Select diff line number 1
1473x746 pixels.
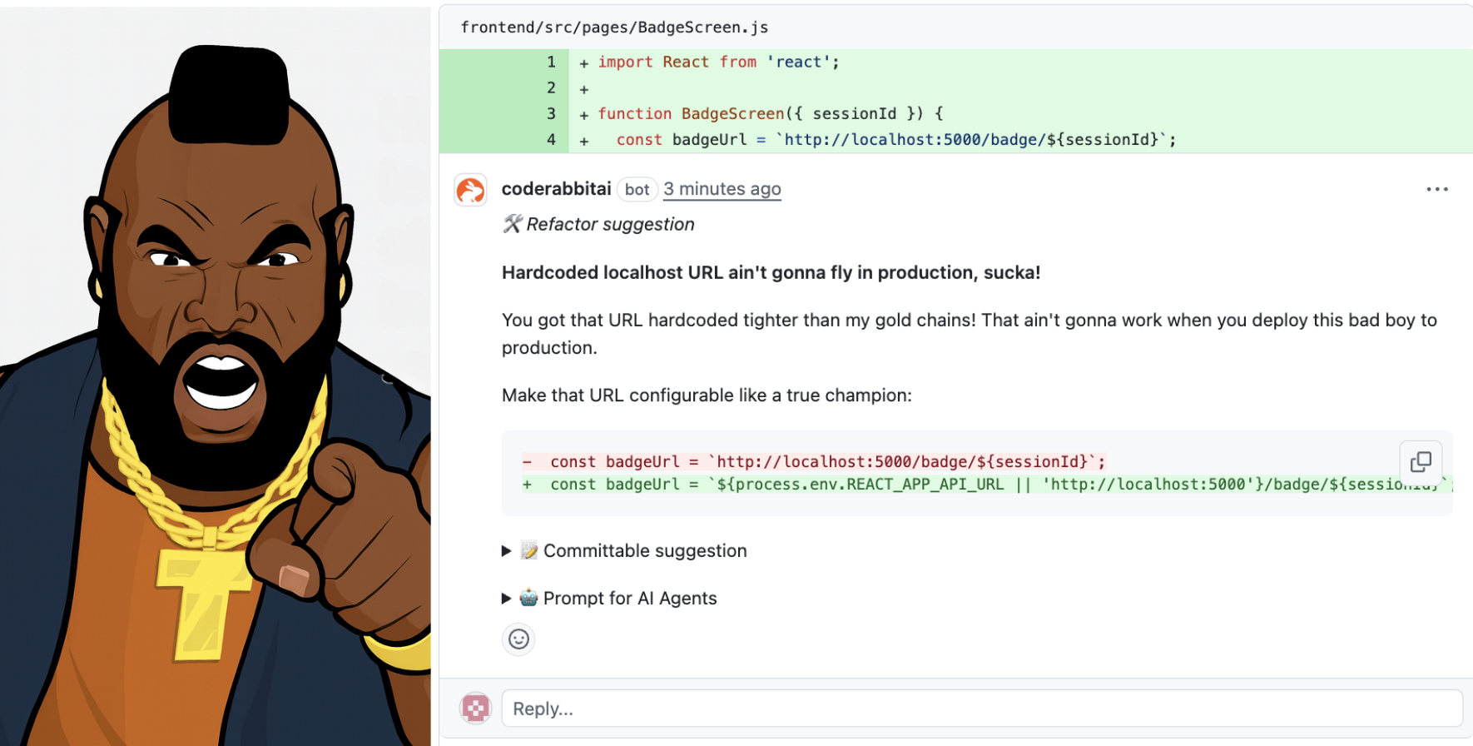[x=551, y=62]
